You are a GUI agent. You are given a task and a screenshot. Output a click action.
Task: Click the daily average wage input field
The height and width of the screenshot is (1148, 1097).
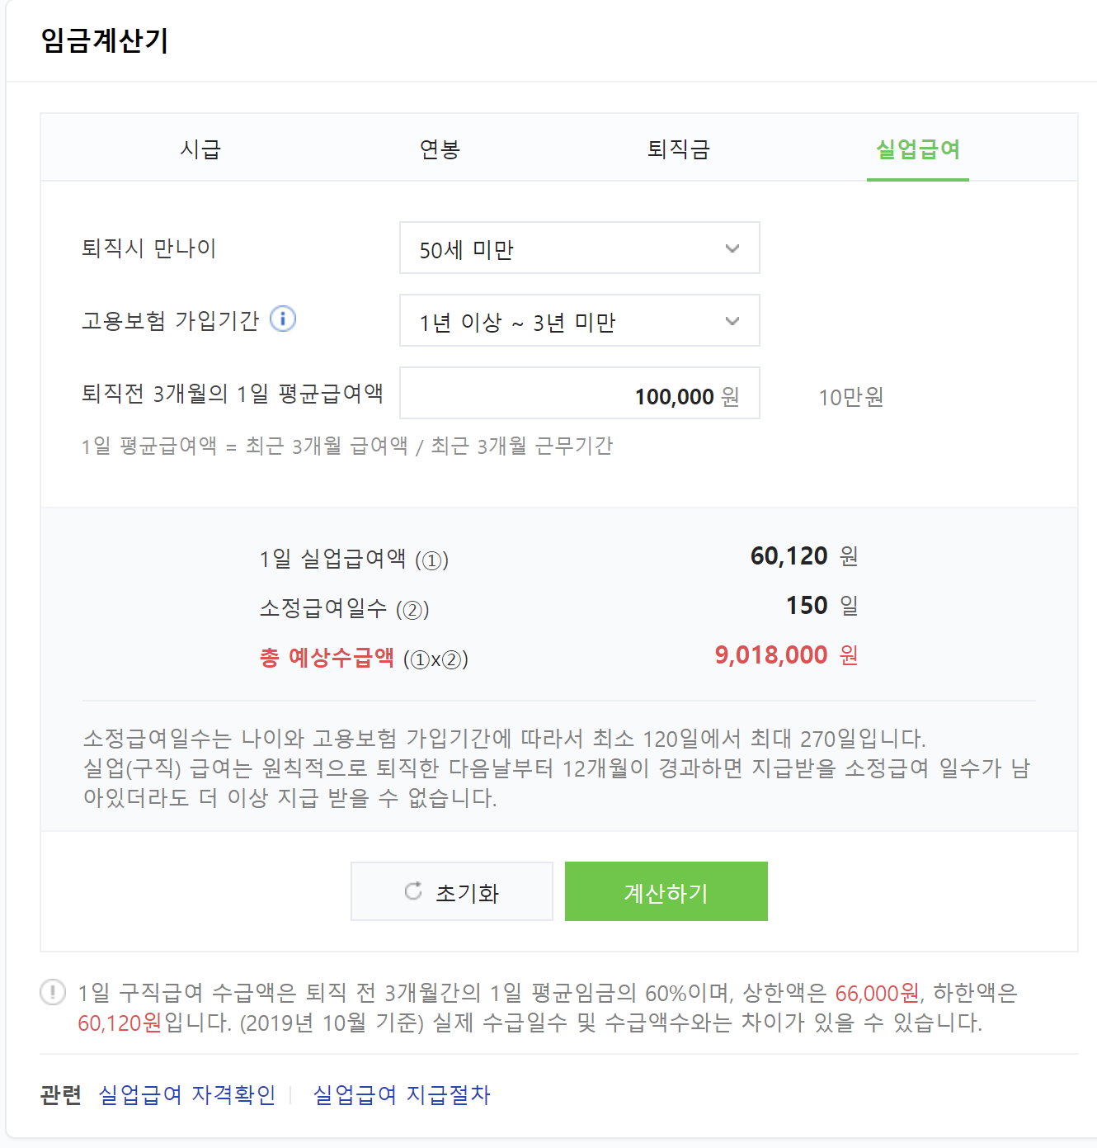coord(577,394)
